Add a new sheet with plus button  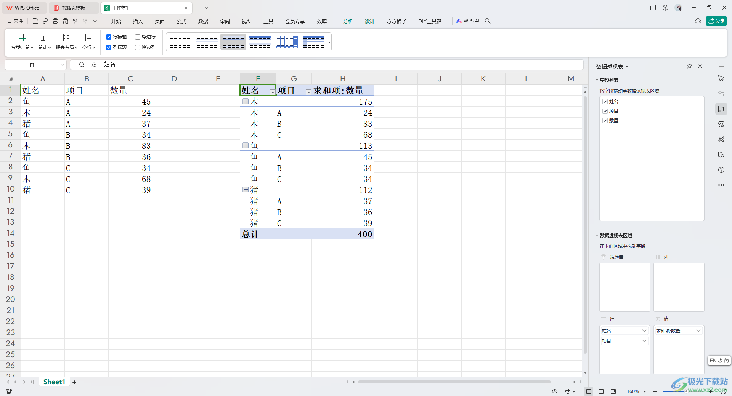tap(74, 382)
